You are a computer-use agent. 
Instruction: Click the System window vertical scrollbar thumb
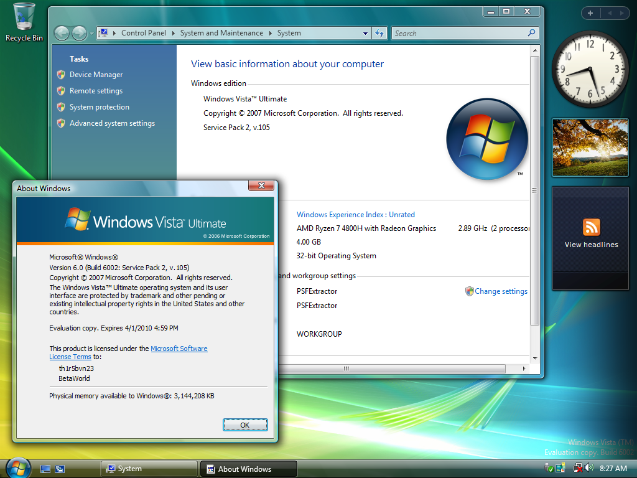pos(534,190)
